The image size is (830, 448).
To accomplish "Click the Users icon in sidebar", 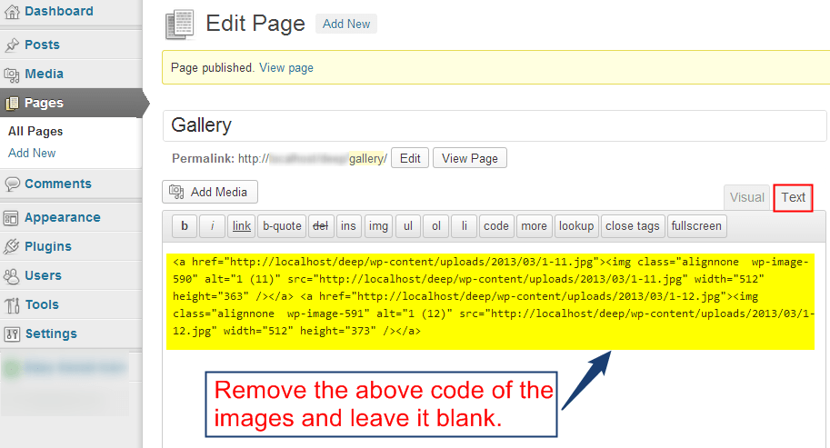I will pyautogui.click(x=12, y=275).
